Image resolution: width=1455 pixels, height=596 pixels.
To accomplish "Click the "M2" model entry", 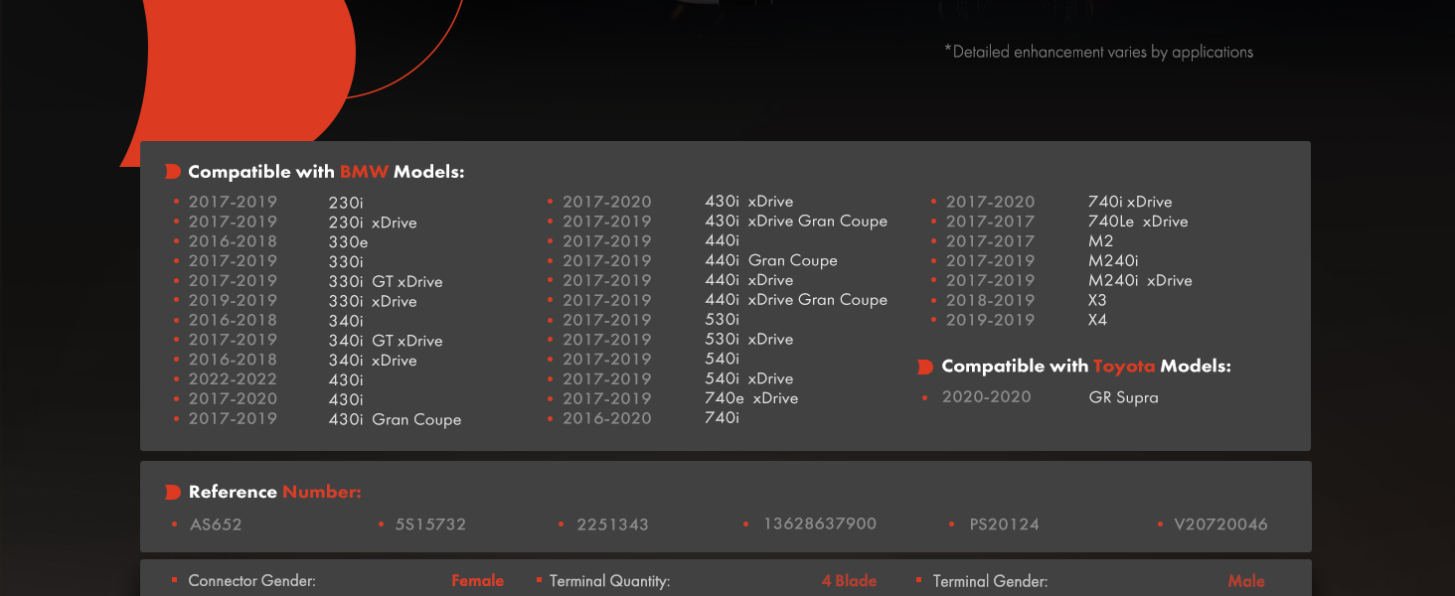I will coord(1101,241).
